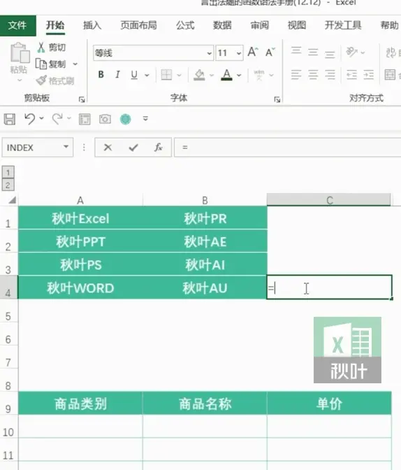The image size is (401, 470).
Task: Click the phonetic guide wén icon
Action: point(259,75)
